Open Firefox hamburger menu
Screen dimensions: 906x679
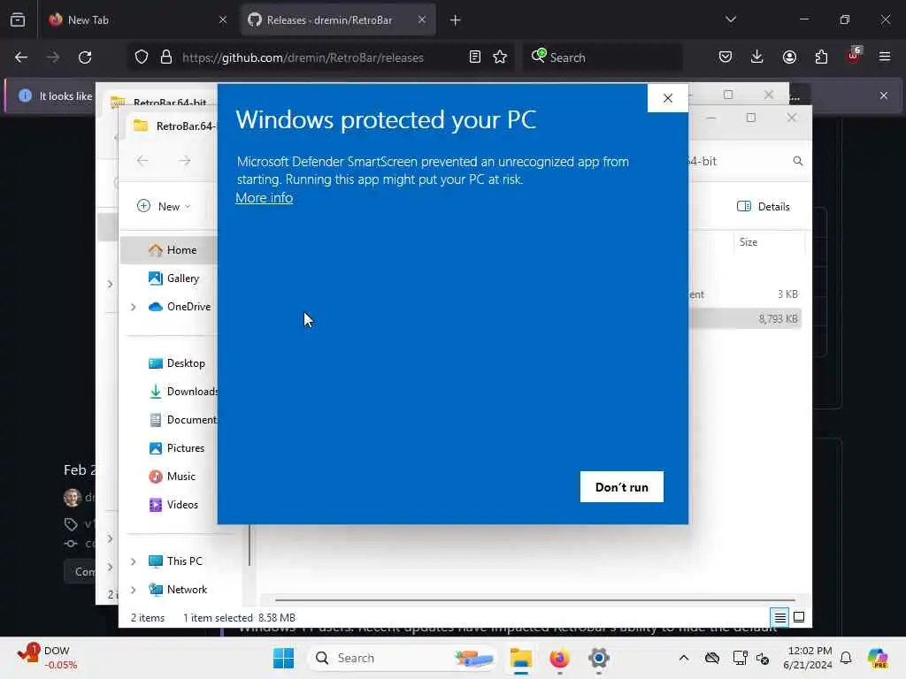coord(885,57)
